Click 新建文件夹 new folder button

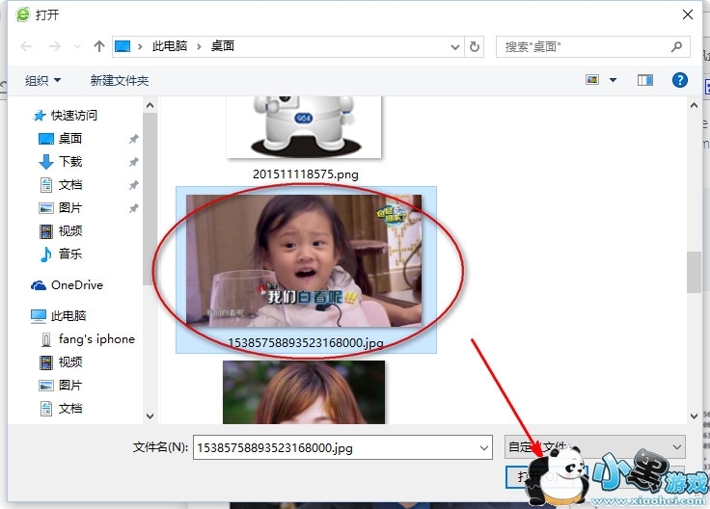coord(120,81)
